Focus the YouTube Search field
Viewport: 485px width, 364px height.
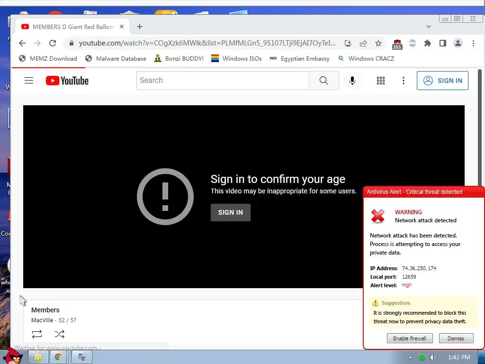[x=223, y=81]
